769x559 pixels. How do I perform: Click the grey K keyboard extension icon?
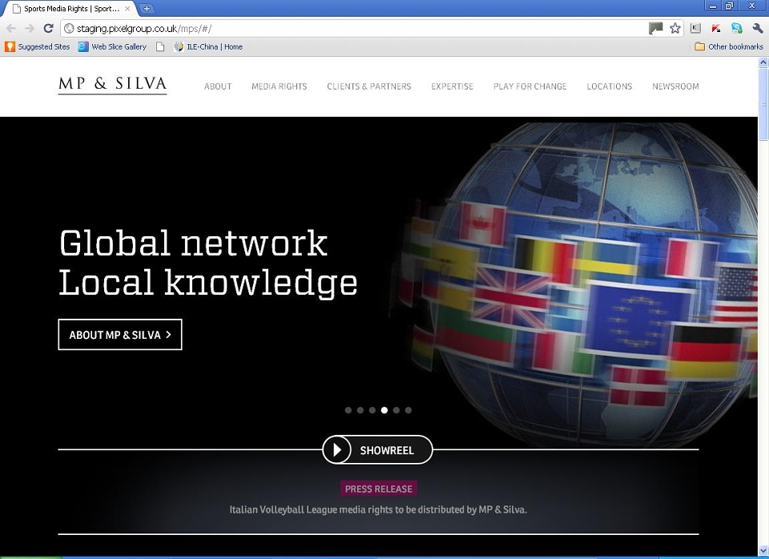[x=695, y=29]
